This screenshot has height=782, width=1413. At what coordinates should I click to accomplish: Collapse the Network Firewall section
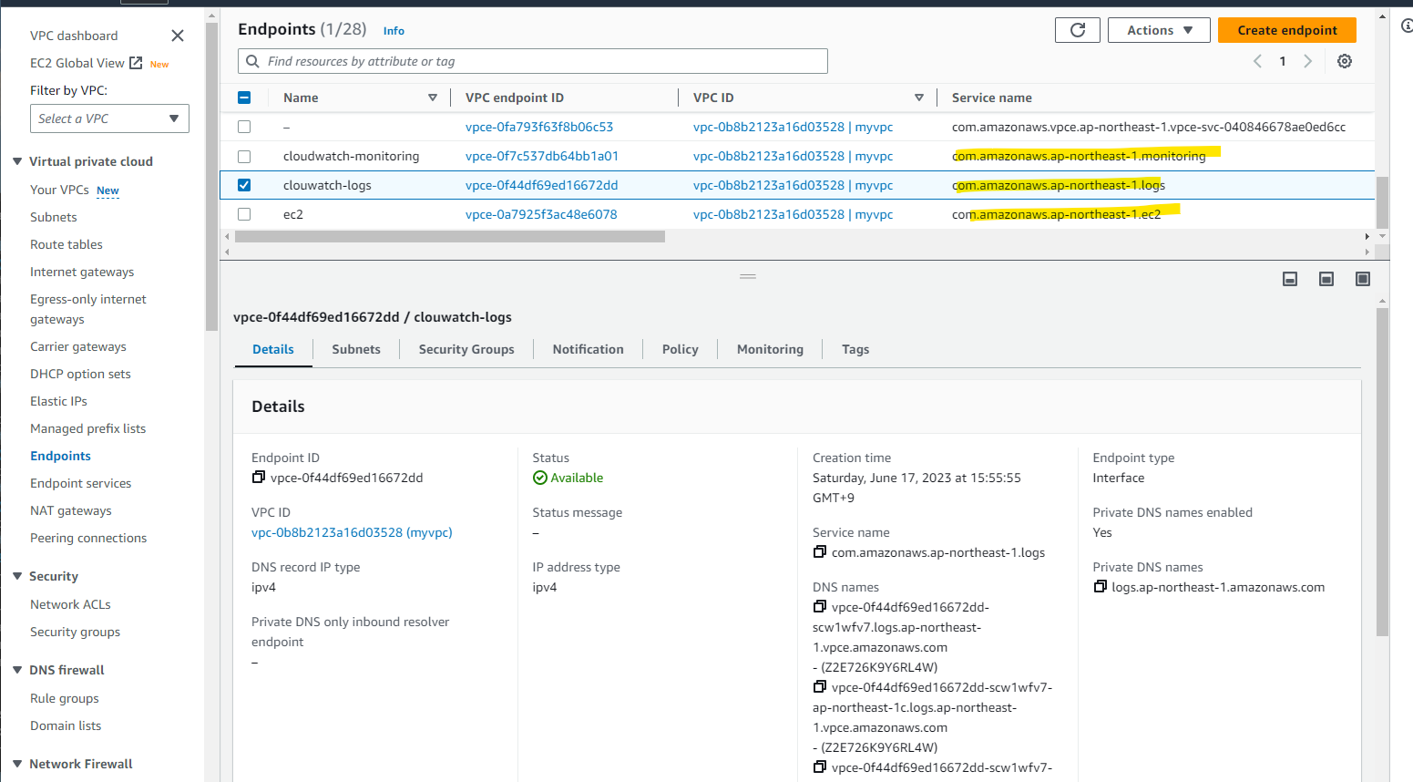[17, 764]
